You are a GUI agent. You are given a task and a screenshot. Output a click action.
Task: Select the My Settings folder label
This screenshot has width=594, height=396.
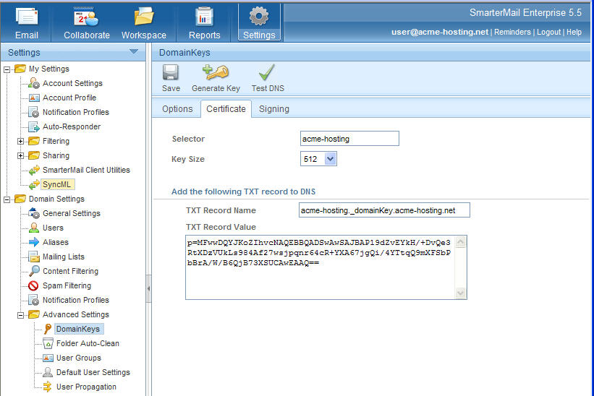tap(49, 69)
